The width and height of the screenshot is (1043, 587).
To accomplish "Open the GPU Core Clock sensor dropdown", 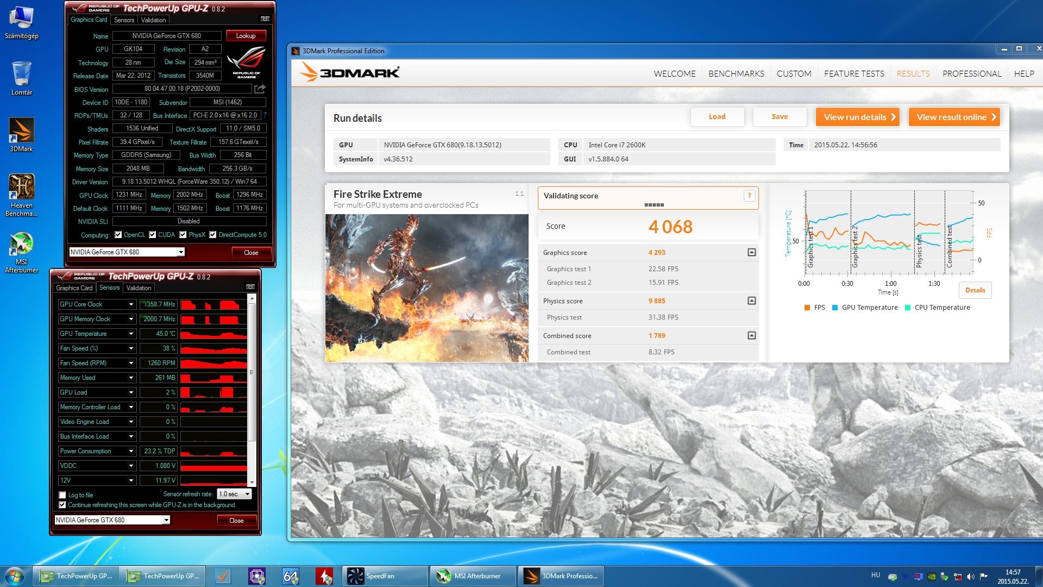I will click(131, 304).
